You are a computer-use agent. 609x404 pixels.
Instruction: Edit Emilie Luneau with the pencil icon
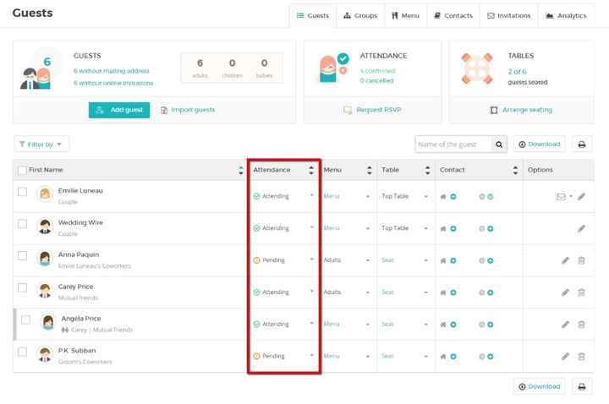(x=581, y=197)
